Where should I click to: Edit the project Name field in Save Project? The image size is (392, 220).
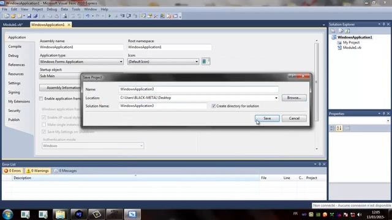(198, 89)
